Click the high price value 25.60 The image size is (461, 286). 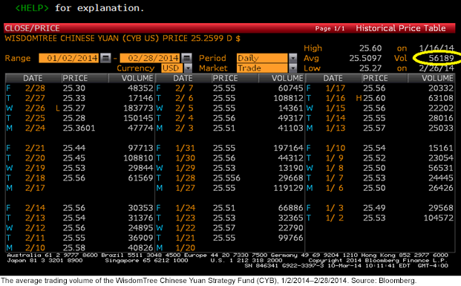coord(370,48)
